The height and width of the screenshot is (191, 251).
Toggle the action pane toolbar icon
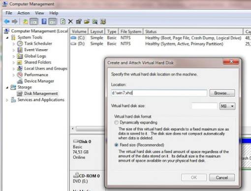[53, 22]
